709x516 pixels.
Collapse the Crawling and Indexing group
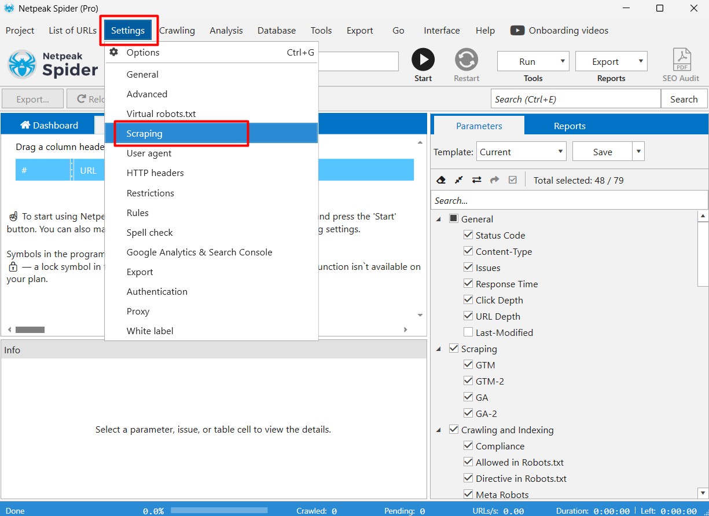[x=438, y=430]
